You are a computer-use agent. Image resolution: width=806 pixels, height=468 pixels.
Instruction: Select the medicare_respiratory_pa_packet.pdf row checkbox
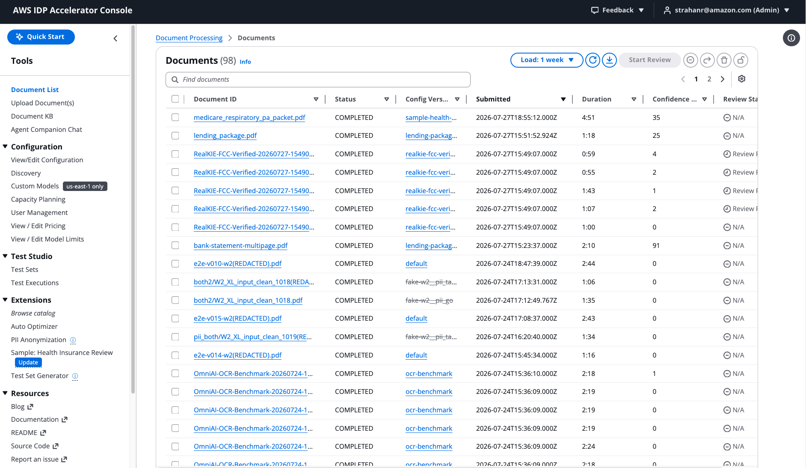click(x=175, y=117)
